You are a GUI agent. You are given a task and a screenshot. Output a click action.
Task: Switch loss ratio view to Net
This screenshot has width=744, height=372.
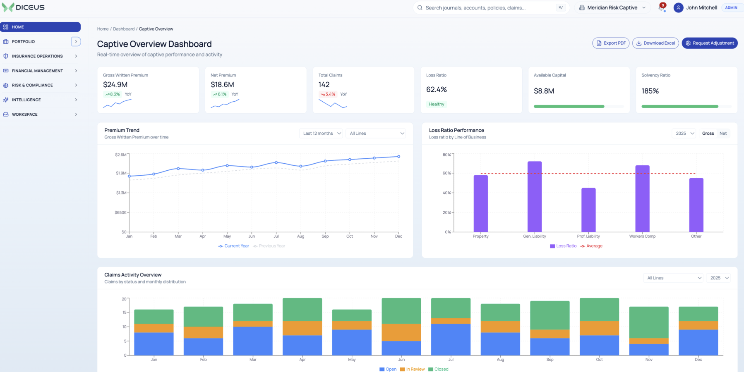click(x=723, y=134)
